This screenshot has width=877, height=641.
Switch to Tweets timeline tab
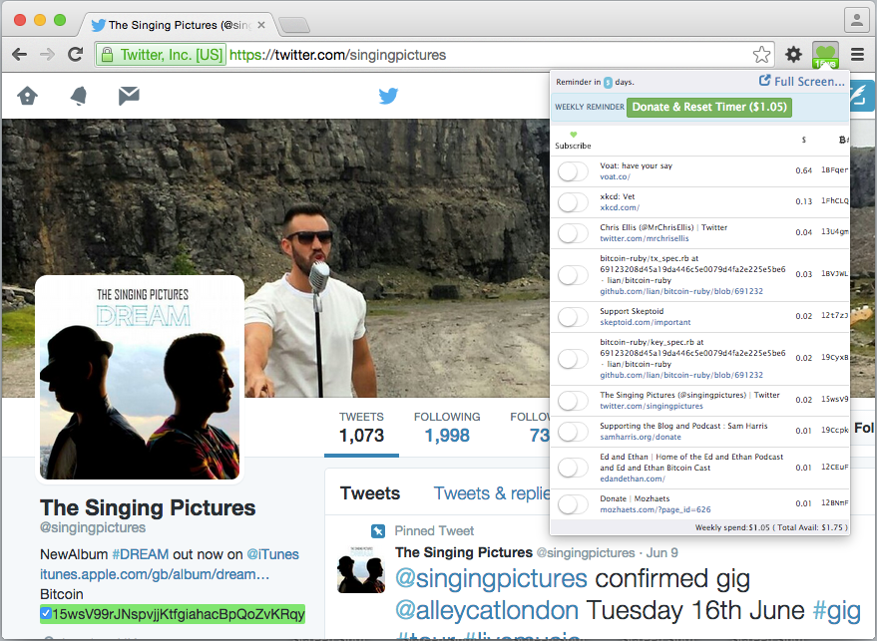[x=370, y=493]
